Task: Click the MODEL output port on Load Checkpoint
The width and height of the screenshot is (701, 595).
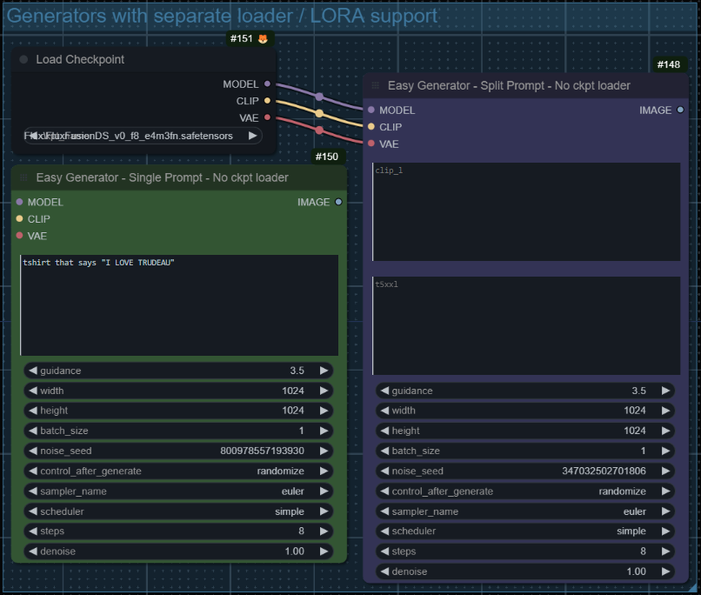Action: click(267, 84)
